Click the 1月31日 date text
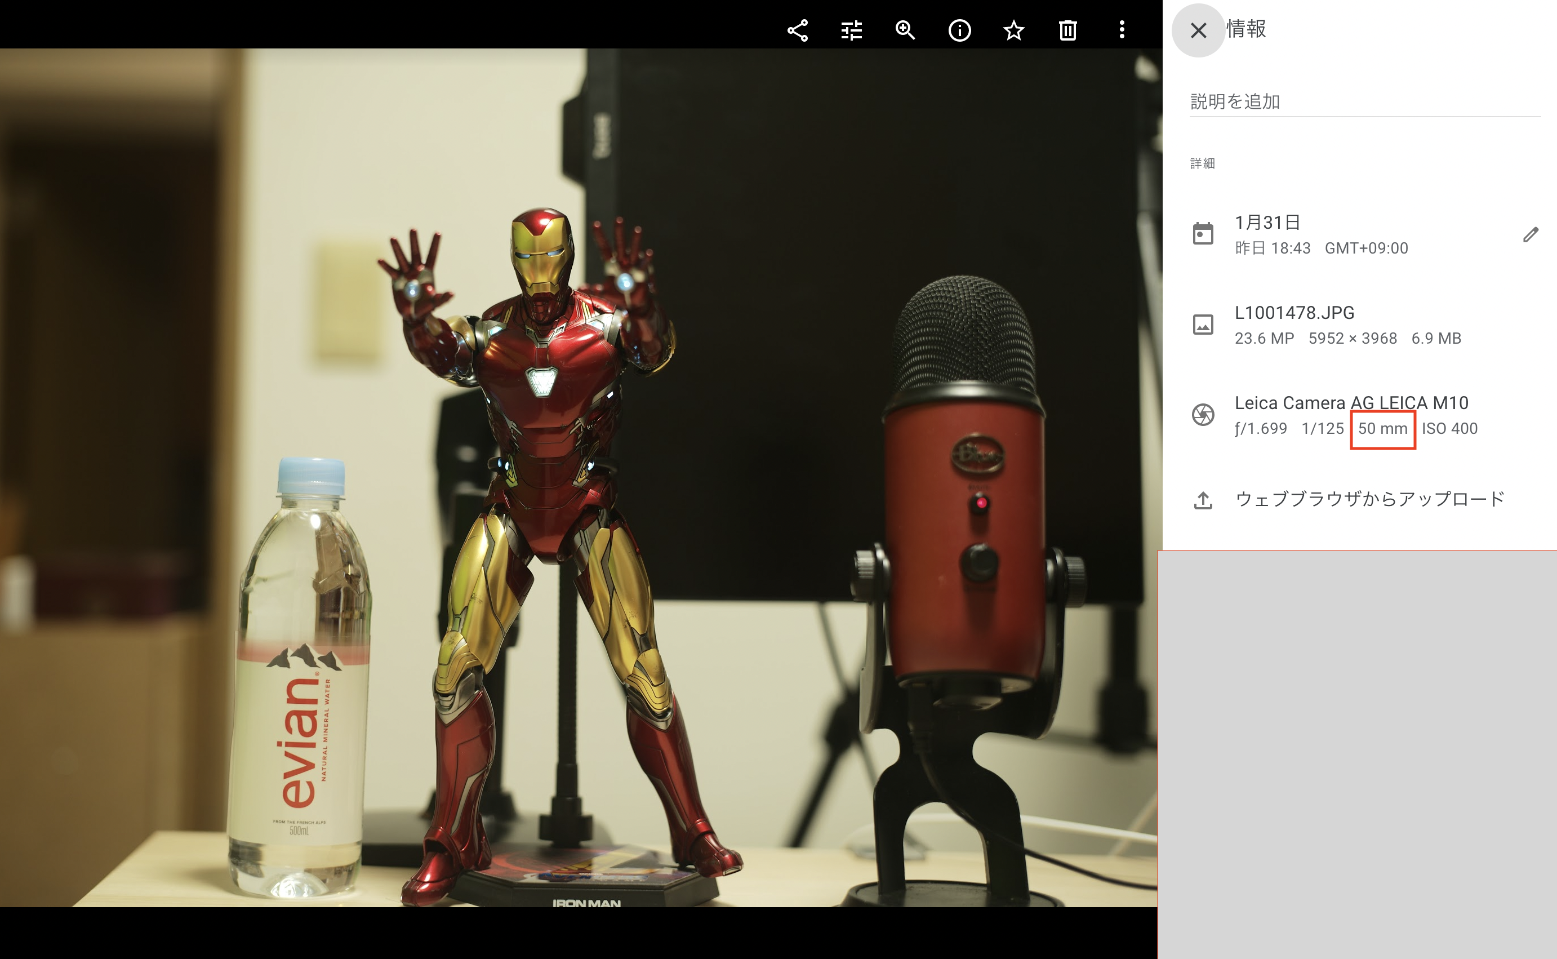1557x959 pixels. 1267,223
